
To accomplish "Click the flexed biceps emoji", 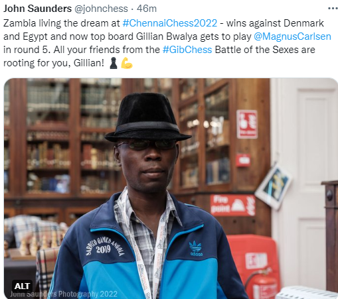I will (x=127, y=63).
